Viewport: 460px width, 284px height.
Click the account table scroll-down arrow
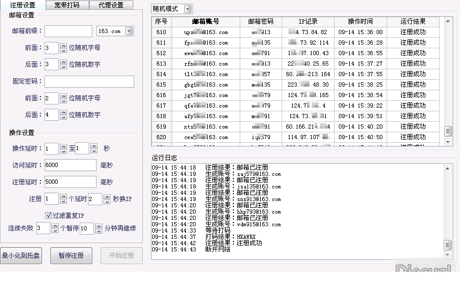pyautogui.click(x=448, y=142)
